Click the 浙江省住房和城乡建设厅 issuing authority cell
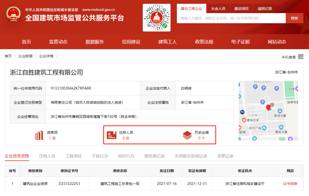This screenshot has width=309, height=196. coord(245,184)
